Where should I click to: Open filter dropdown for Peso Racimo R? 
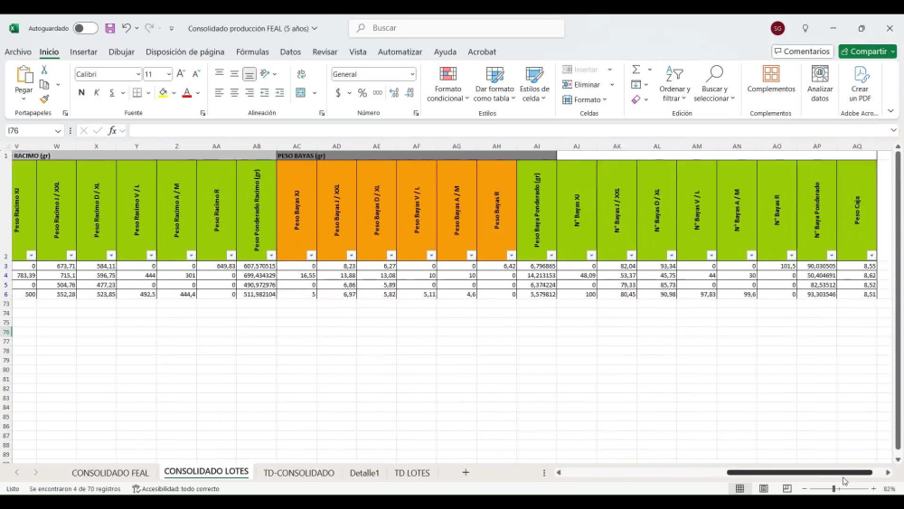pyautogui.click(x=231, y=255)
